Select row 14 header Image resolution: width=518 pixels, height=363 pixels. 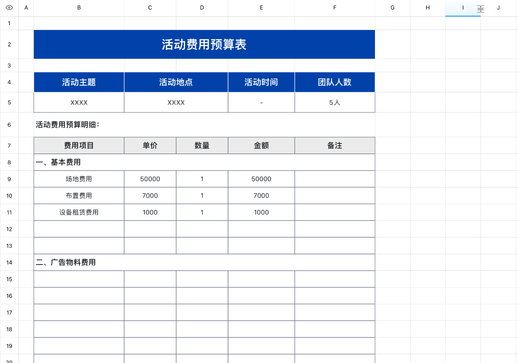tap(9, 263)
